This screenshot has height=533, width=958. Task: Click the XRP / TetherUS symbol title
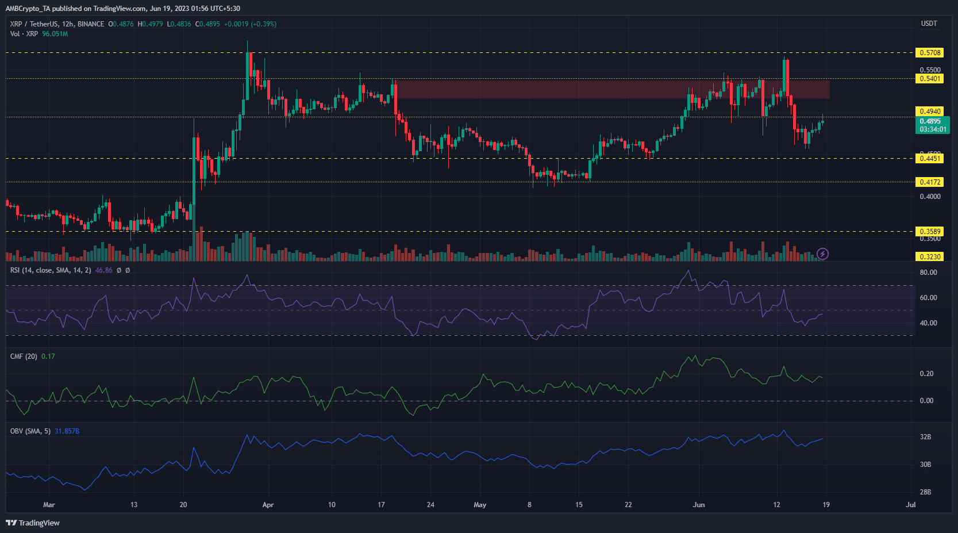(x=57, y=24)
